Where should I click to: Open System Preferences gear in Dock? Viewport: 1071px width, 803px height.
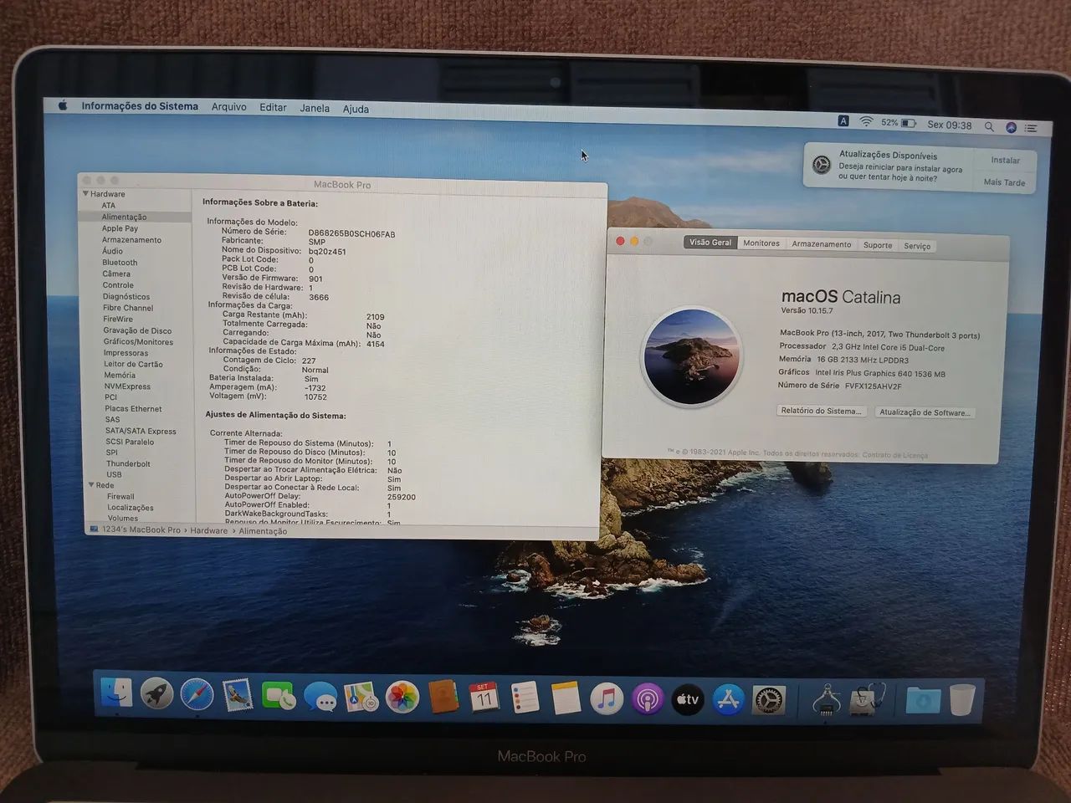[769, 700]
